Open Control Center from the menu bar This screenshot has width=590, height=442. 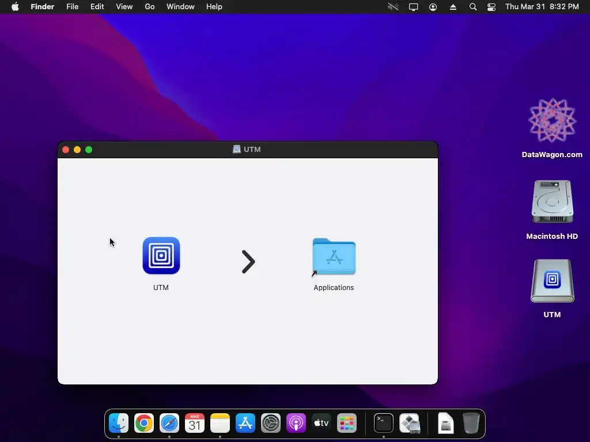tap(491, 7)
